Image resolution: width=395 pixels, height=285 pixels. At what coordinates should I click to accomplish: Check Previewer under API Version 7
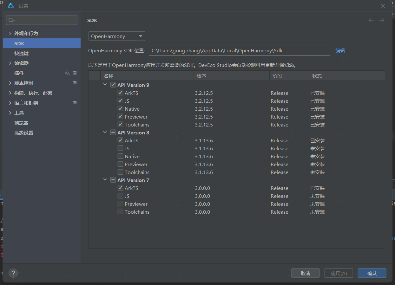pos(120,204)
